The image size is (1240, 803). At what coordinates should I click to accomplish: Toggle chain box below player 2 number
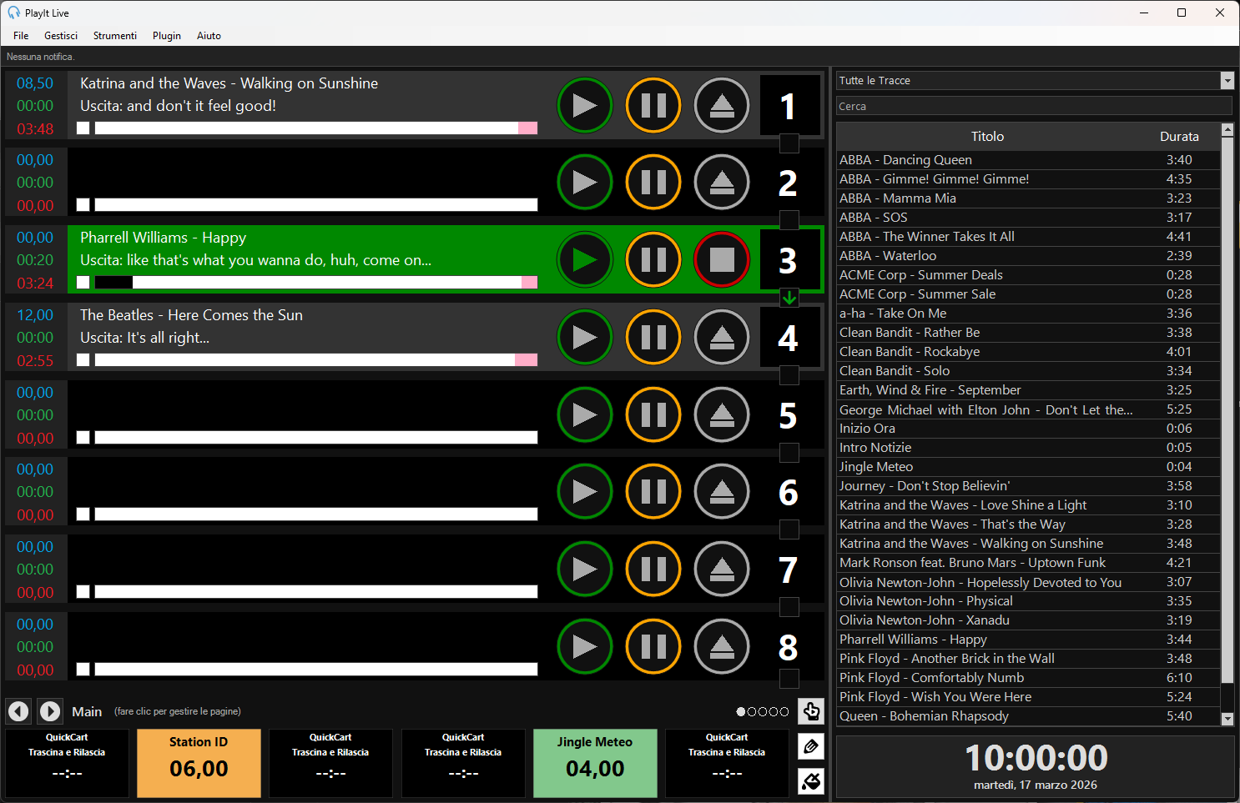tap(789, 220)
